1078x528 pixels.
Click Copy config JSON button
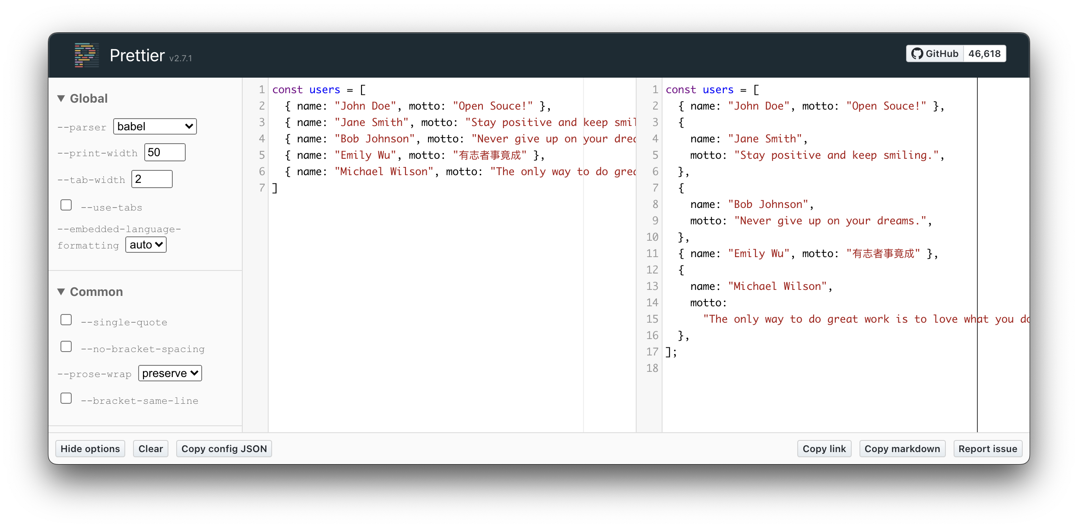pyautogui.click(x=224, y=449)
